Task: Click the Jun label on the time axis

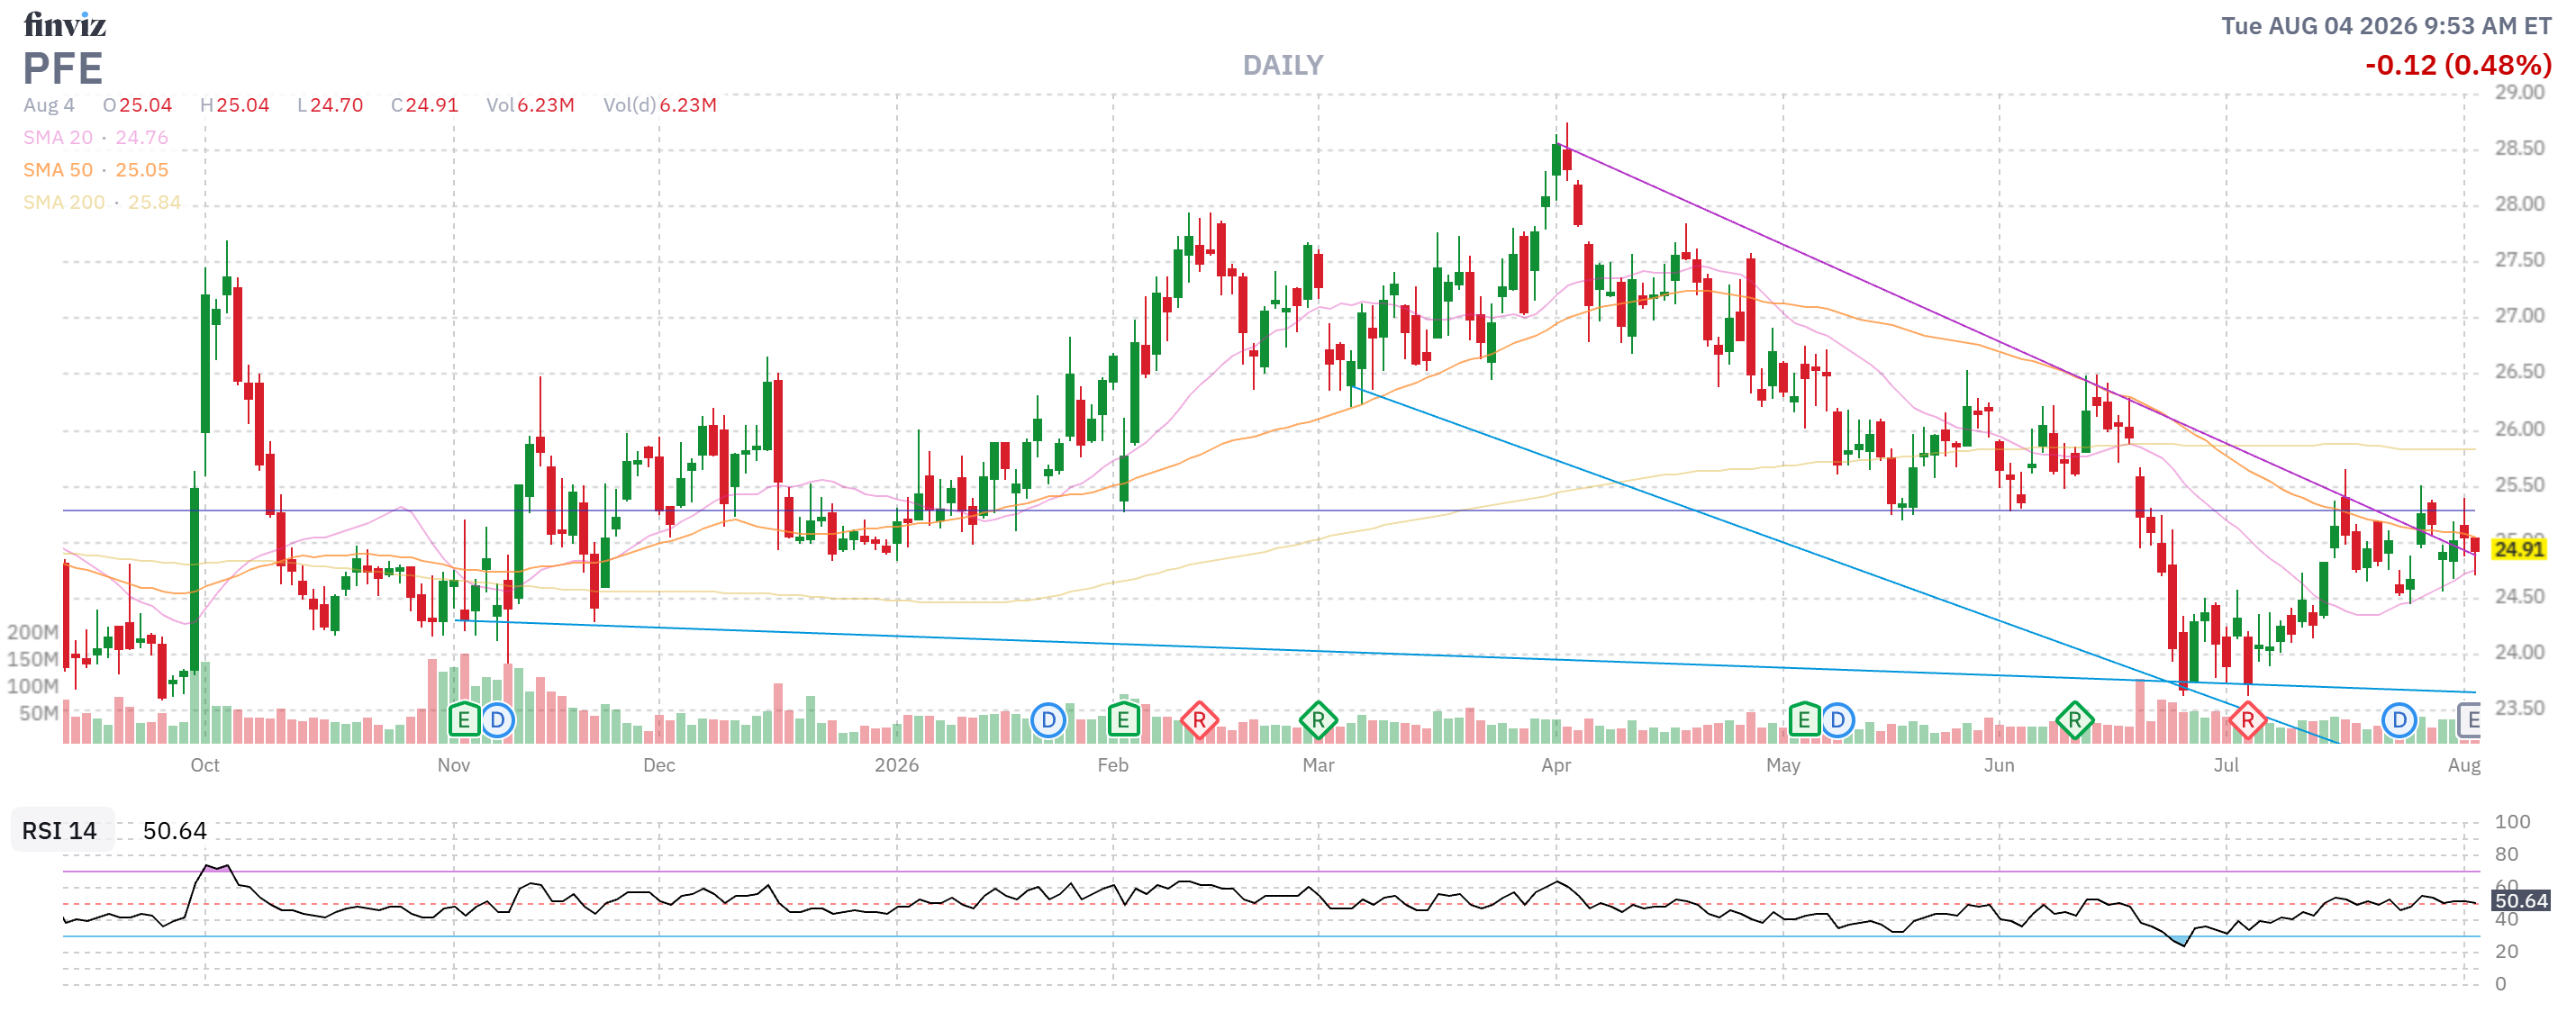Action: pos(1999,765)
